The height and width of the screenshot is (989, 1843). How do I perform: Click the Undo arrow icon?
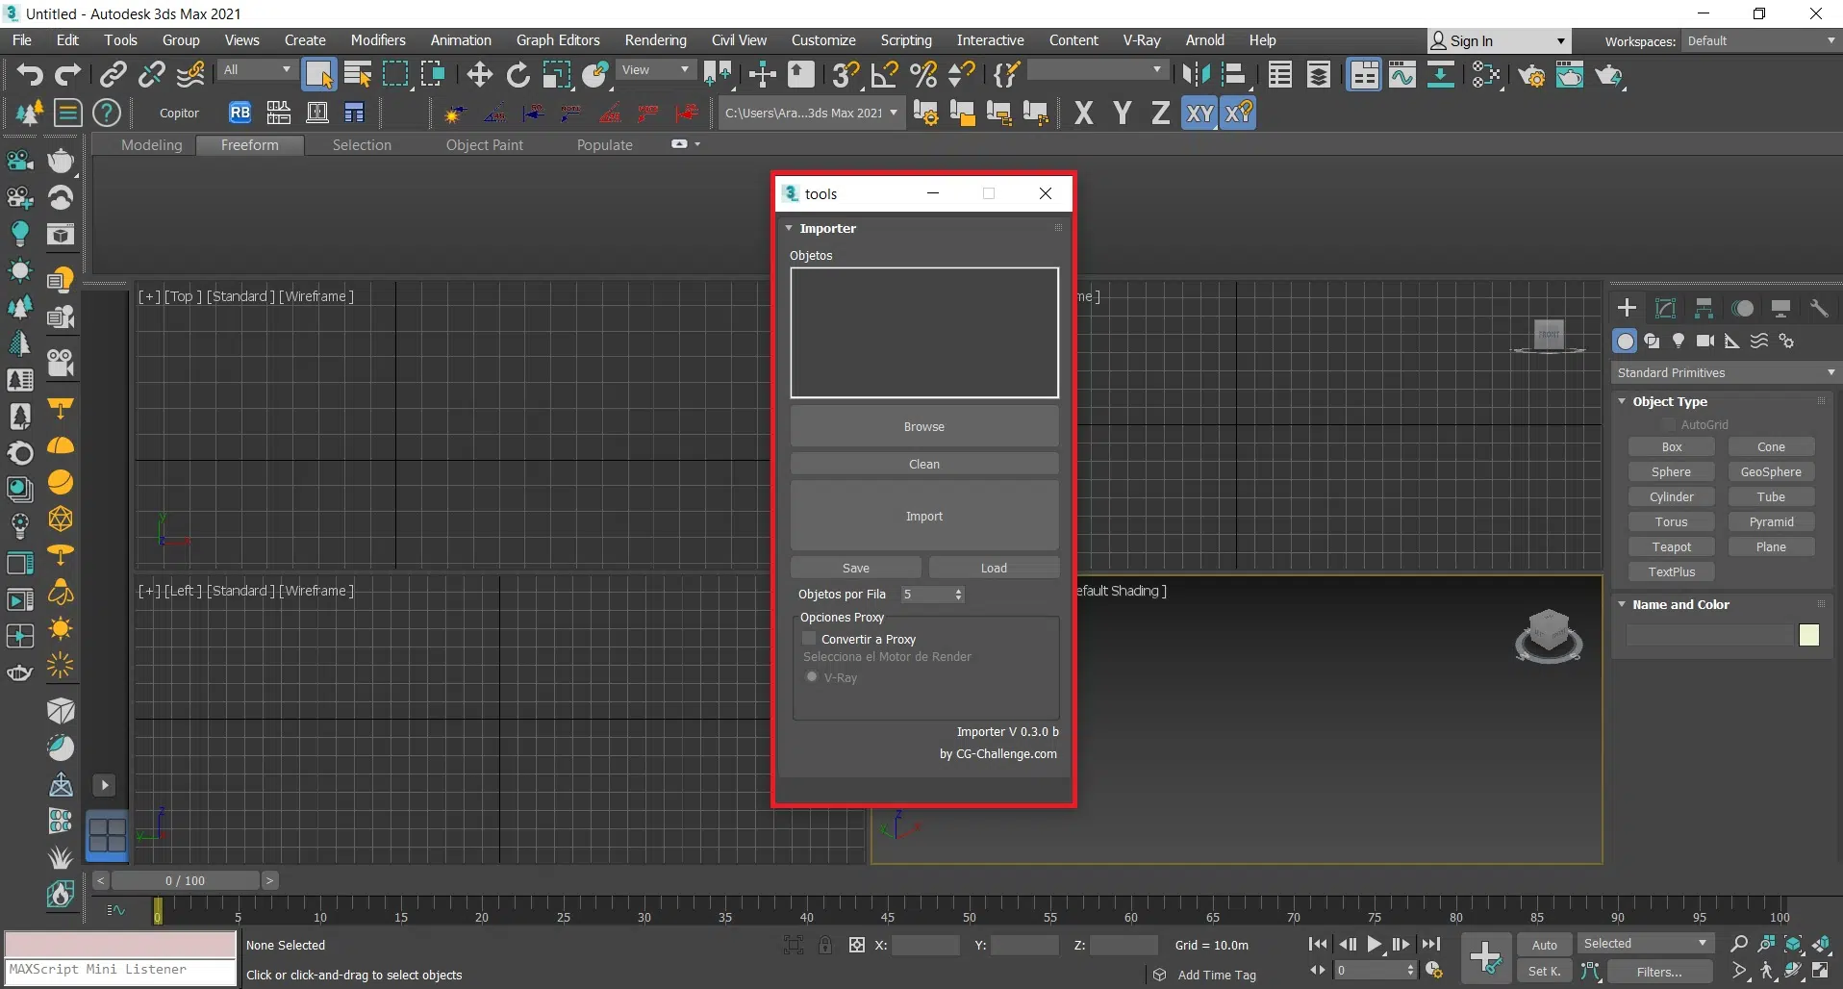pyautogui.click(x=29, y=75)
